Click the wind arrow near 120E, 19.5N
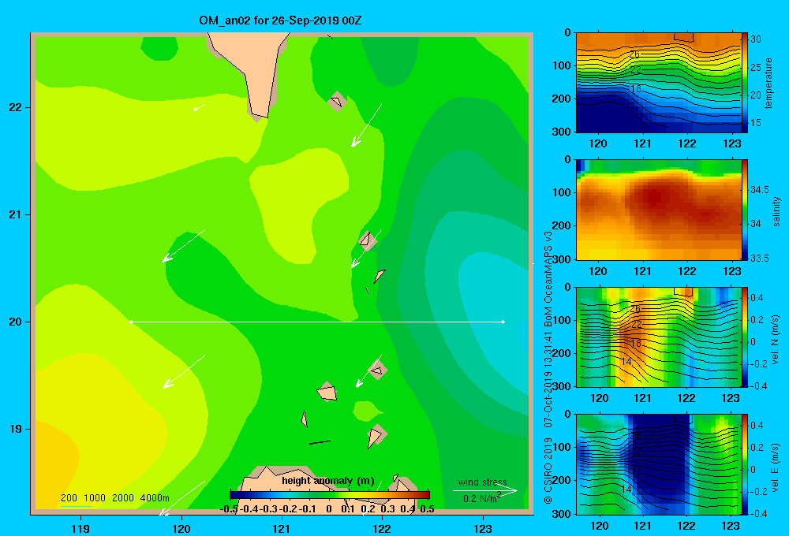789x536 pixels. tap(184, 371)
